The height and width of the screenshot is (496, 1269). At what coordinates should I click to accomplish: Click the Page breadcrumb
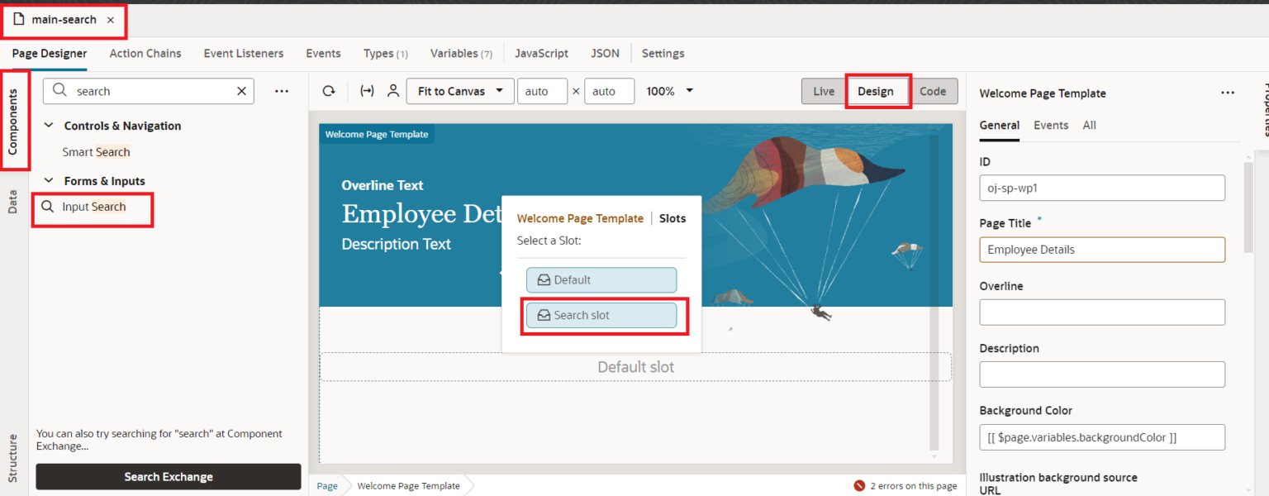(x=327, y=486)
